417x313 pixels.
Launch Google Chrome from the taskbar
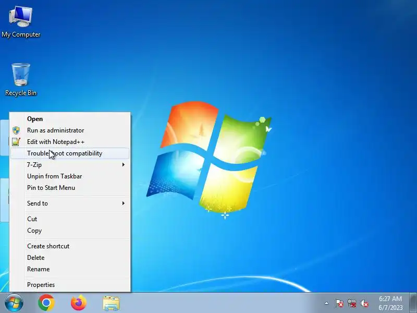[x=46, y=303]
